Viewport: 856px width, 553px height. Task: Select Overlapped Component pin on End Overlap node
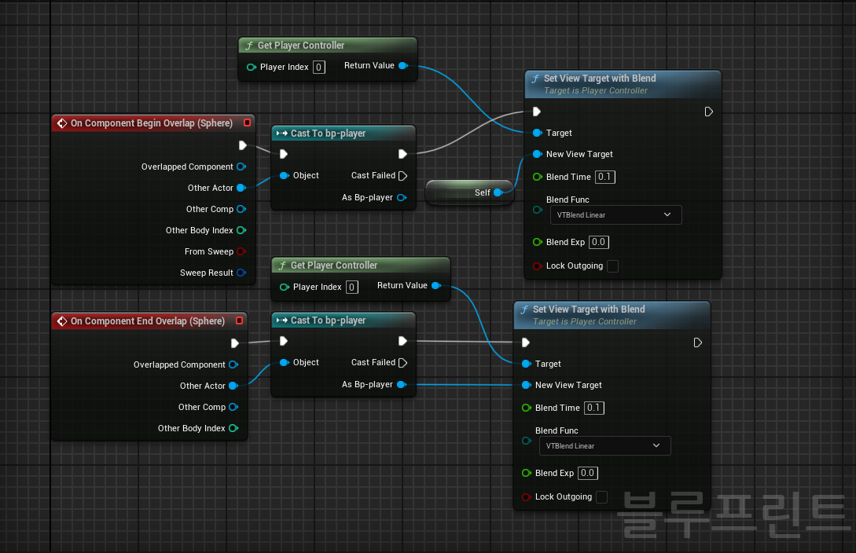[233, 364]
